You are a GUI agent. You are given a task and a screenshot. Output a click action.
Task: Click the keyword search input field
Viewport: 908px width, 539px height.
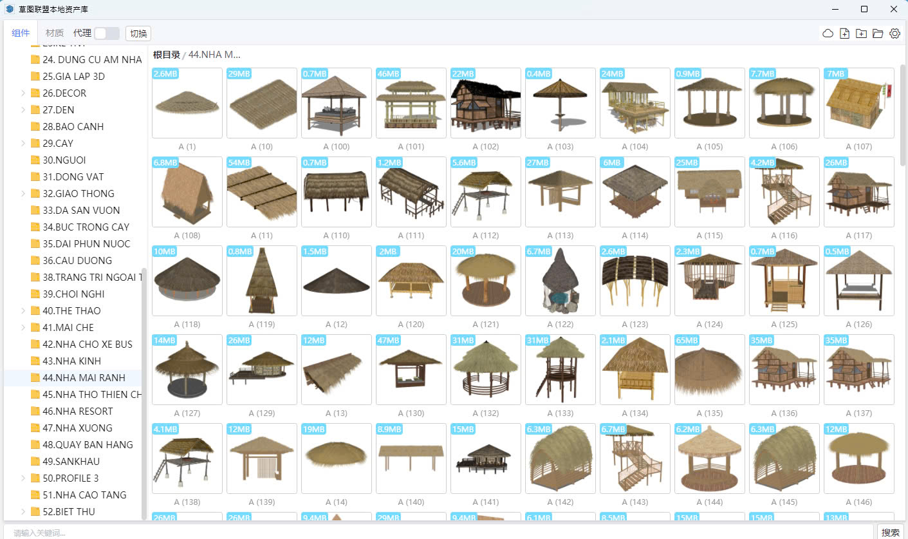pyautogui.click(x=438, y=533)
